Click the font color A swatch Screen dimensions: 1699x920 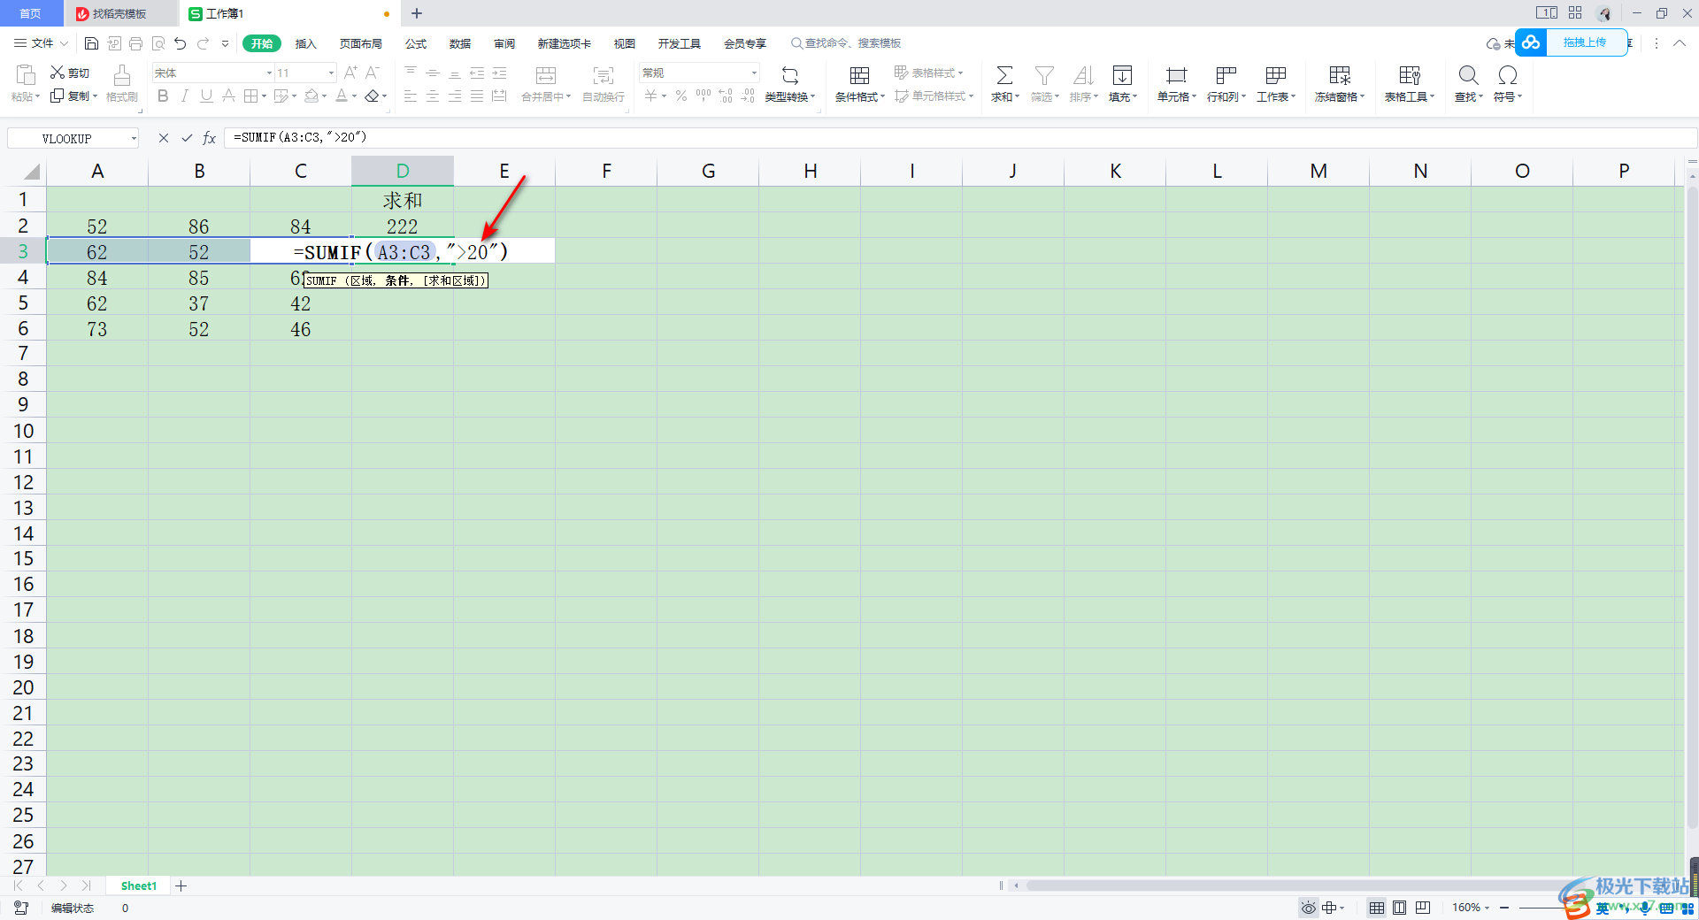pos(342,96)
